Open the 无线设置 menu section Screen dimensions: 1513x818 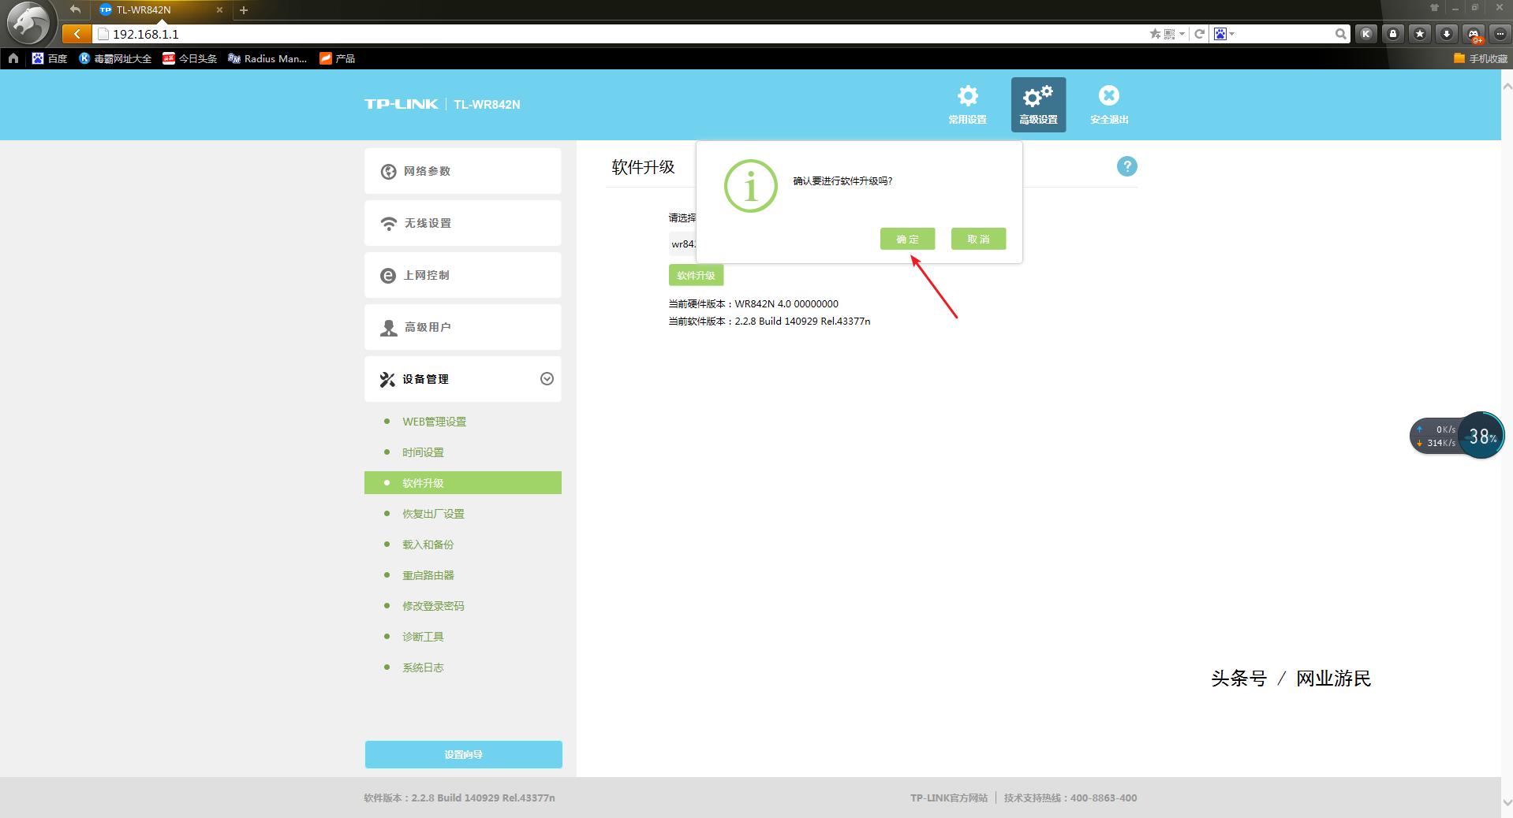pos(463,223)
